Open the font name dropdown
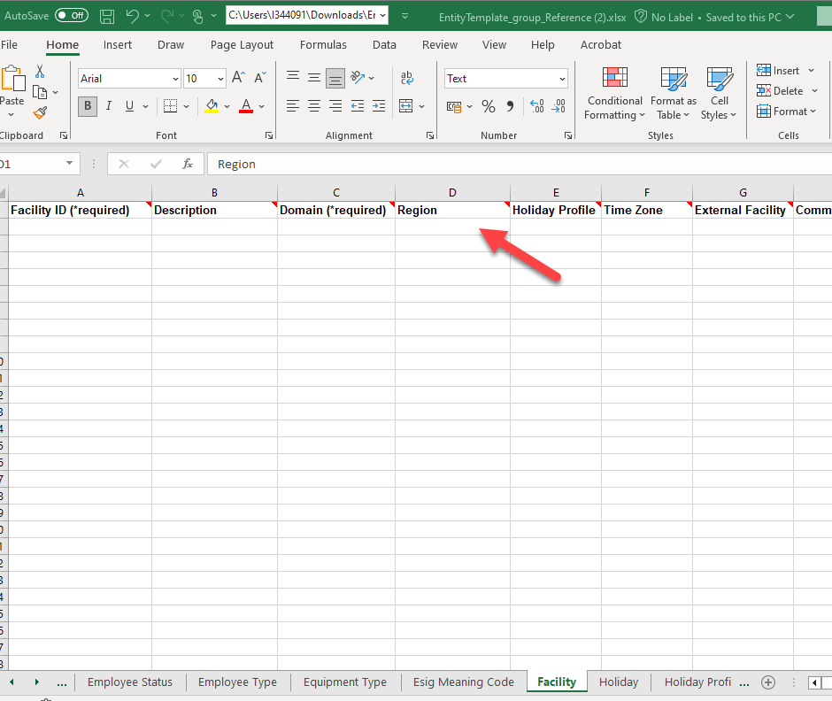The image size is (832, 701). [x=175, y=79]
